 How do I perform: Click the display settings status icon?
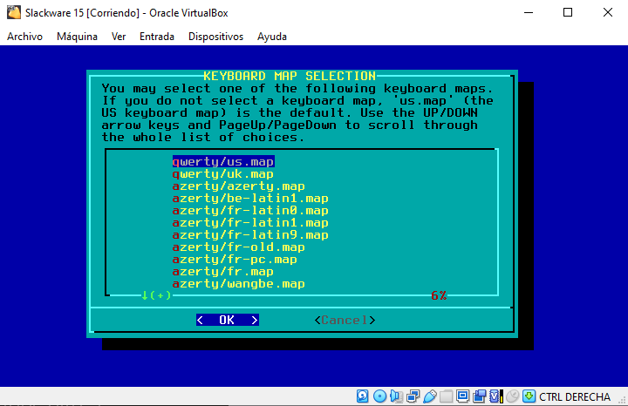point(462,396)
